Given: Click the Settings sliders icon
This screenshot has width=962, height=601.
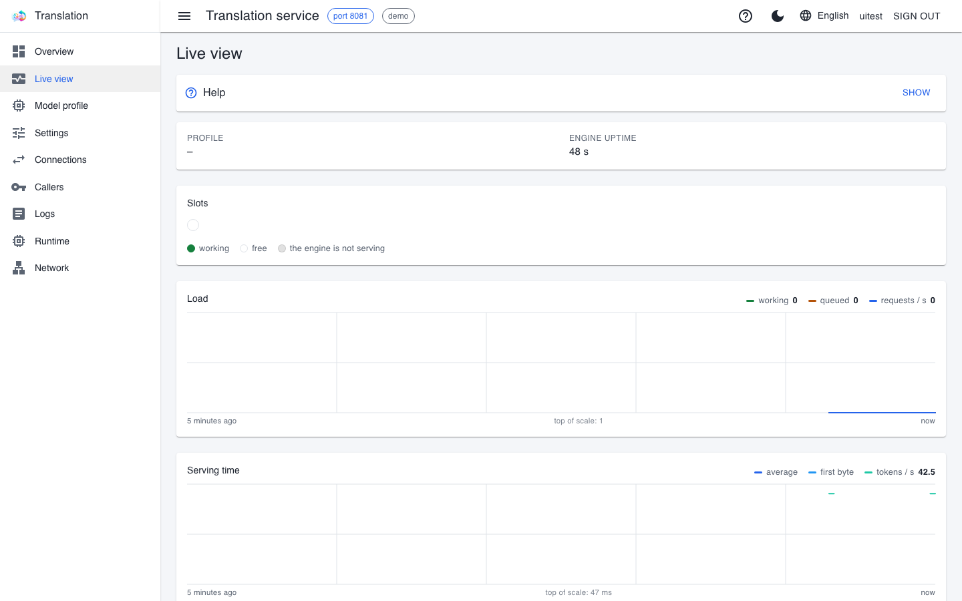Looking at the screenshot, I should pos(19,133).
